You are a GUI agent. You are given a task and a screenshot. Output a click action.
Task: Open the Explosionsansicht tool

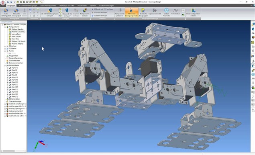point(155,12)
